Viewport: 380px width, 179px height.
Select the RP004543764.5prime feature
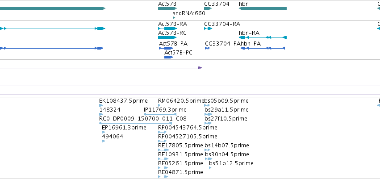[162, 132]
